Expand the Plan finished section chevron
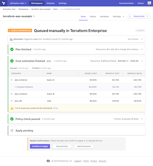The image size is (153, 166). click(x=142, y=49)
